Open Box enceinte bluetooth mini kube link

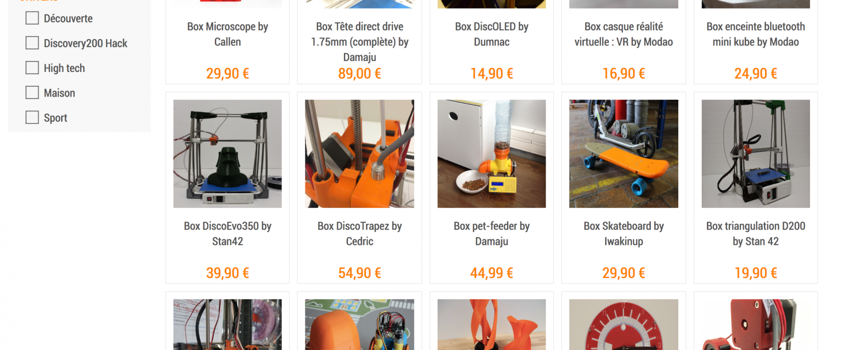[x=756, y=34]
